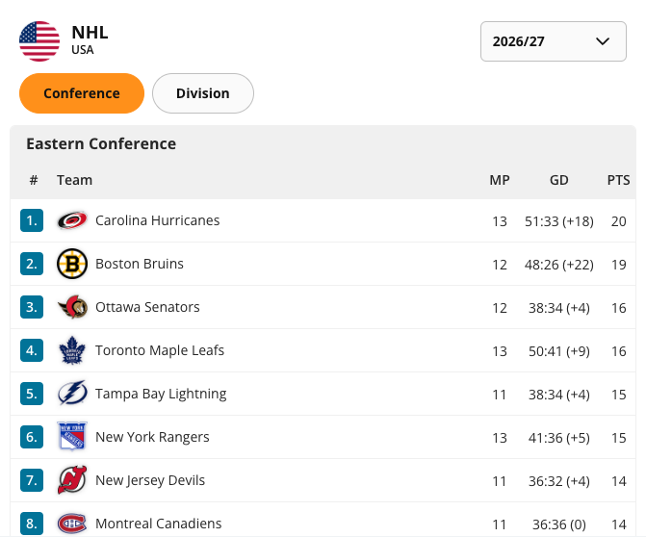Click goal difference 50:41 (+9)
This screenshot has height=537, width=646.
tap(559, 351)
